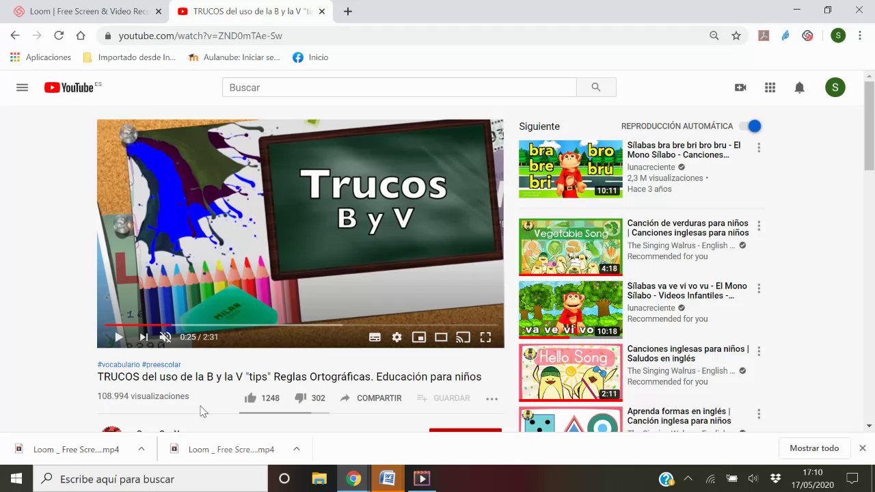Open Sílabas va ve vi video title
This screenshot has height=492, width=875.
687,290
